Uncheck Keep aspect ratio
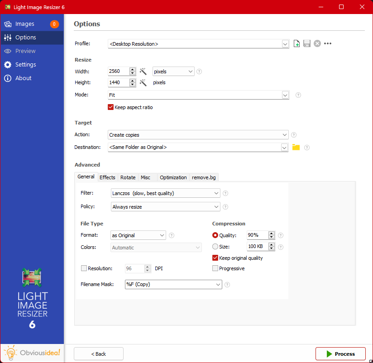Screen dimensions: 373x363 (110, 107)
